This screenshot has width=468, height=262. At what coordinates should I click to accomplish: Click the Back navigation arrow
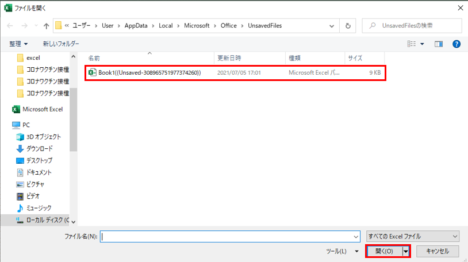pyautogui.click(x=10, y=26)
